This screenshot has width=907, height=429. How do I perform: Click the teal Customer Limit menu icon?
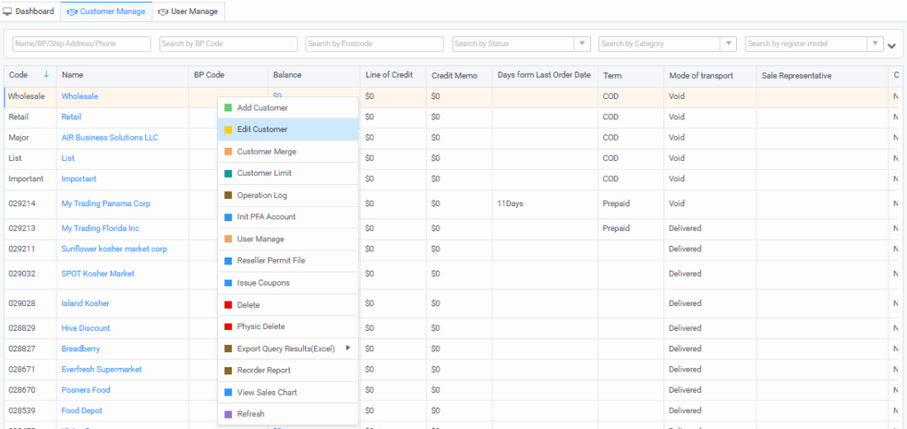[228, 173]
